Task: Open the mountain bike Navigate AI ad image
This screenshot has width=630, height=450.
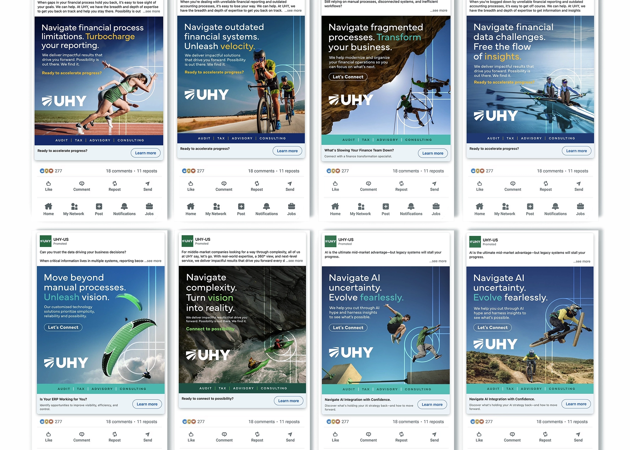Action: 530,330
